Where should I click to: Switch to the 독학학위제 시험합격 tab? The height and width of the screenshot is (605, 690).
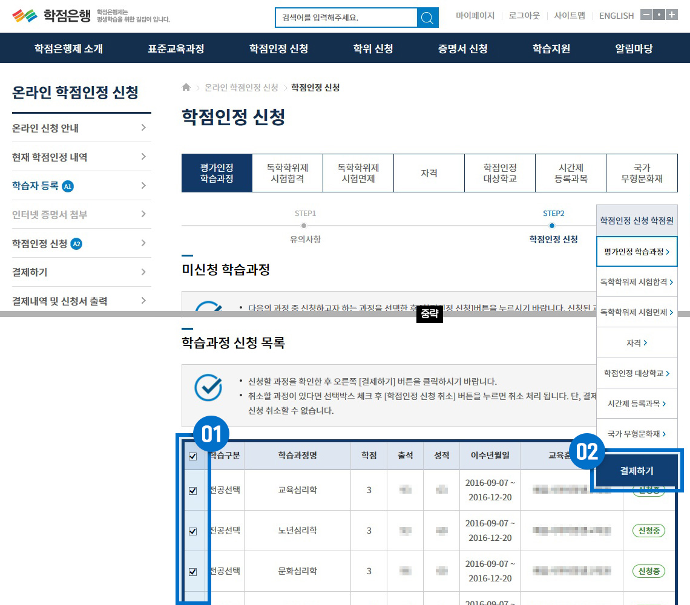pos(287,173)
